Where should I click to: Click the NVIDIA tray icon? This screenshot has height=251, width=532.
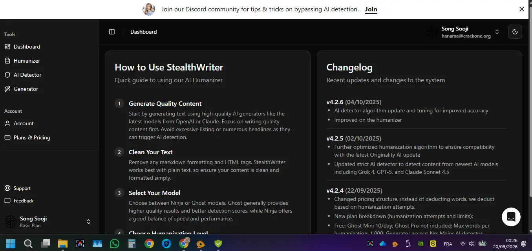tap(420, 244)
